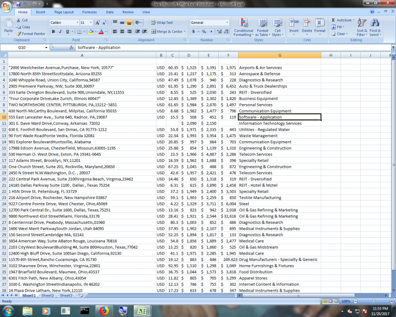Image resolution: width=396 pixels, height=317 pixels.
Task: Open the General number format dropdown
Action: click(x=227, y=22)
